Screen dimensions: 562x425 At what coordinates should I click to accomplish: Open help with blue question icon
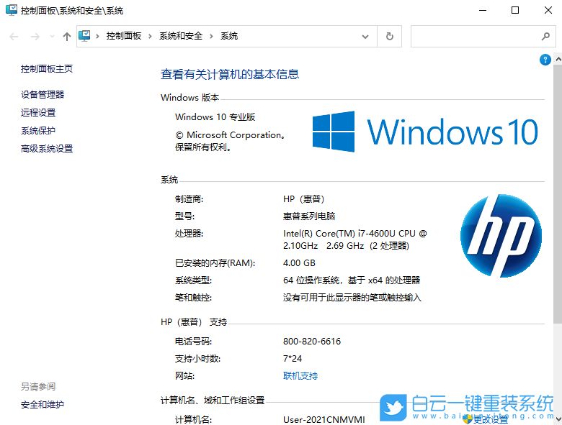tap(545, 60)
